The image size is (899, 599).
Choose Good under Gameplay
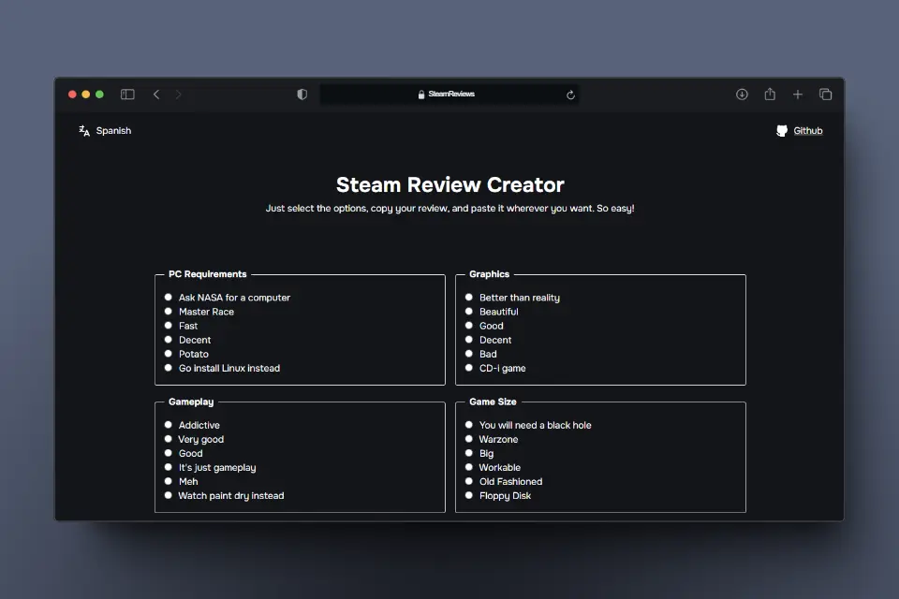(168, 453)
